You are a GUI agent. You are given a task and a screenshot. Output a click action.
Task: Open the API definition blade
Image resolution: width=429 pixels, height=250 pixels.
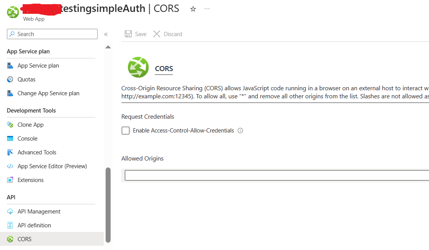click(x=35, y=225)
